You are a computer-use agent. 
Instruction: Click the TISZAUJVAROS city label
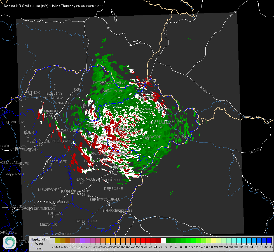69,131
